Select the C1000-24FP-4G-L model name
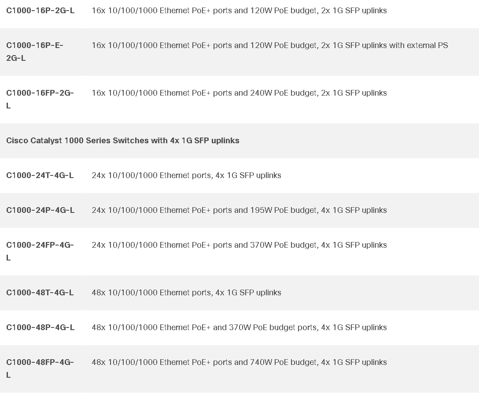This screenshot has width=479, height=398. (40, 251)
